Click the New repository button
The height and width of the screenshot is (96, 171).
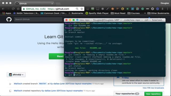click(x=153, y=94)
